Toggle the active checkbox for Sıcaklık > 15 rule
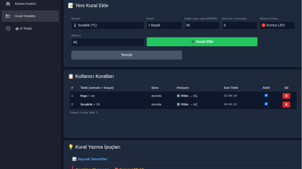The image size is (302, 169). (x=266, y=104)
